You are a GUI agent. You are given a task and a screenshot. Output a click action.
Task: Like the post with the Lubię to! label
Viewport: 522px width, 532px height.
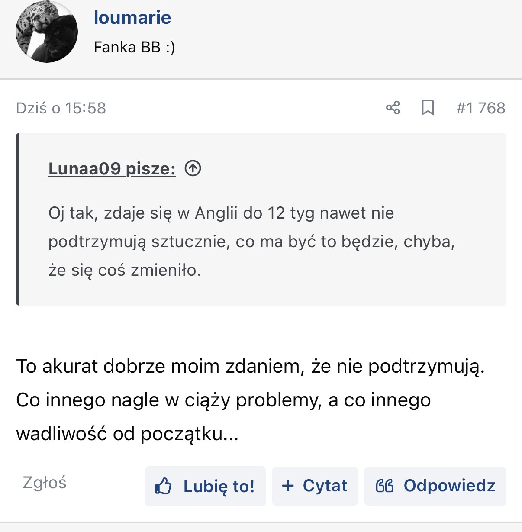coord(219,486)
